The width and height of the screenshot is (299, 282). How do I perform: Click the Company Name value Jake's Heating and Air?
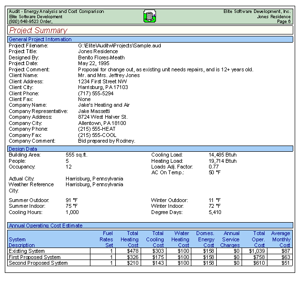104,105
